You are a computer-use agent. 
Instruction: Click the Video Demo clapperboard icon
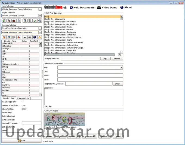click(x=99, y=7)
